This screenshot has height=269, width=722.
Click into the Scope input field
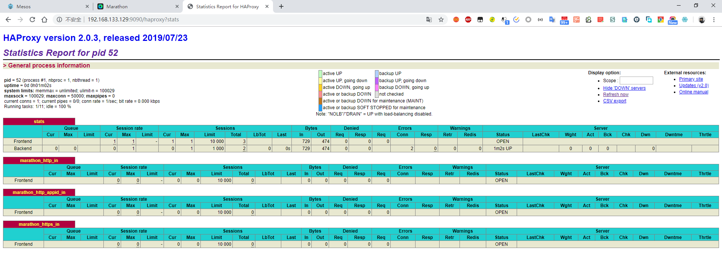click(x=636, y=81)
